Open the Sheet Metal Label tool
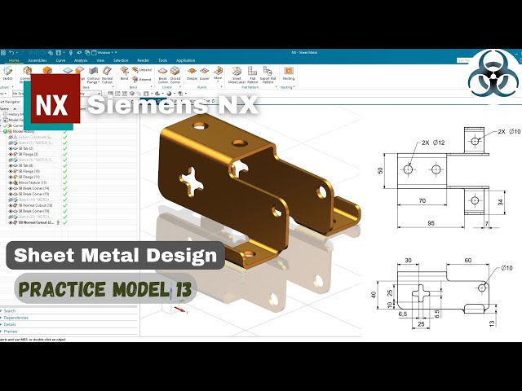This screenshot has height=391, width=522. click(x=237, y=75)
